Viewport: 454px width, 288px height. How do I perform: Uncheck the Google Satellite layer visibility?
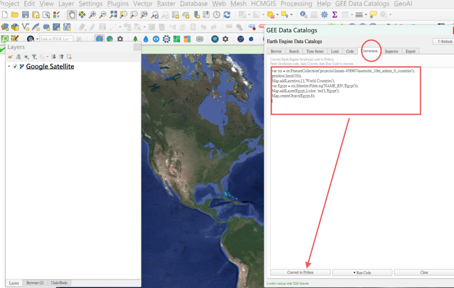16,66
